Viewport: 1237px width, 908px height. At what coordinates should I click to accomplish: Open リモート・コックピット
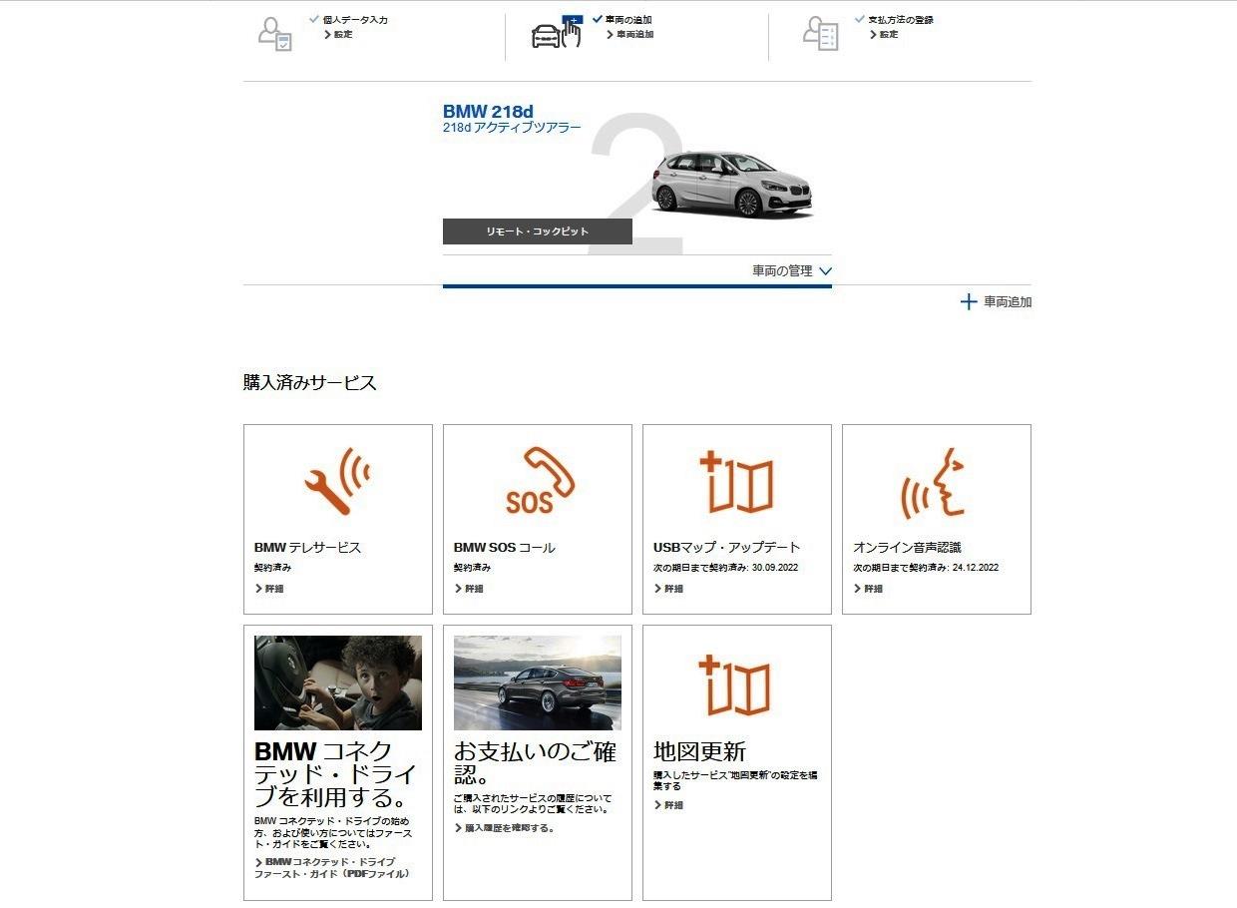tap(538, 231)
